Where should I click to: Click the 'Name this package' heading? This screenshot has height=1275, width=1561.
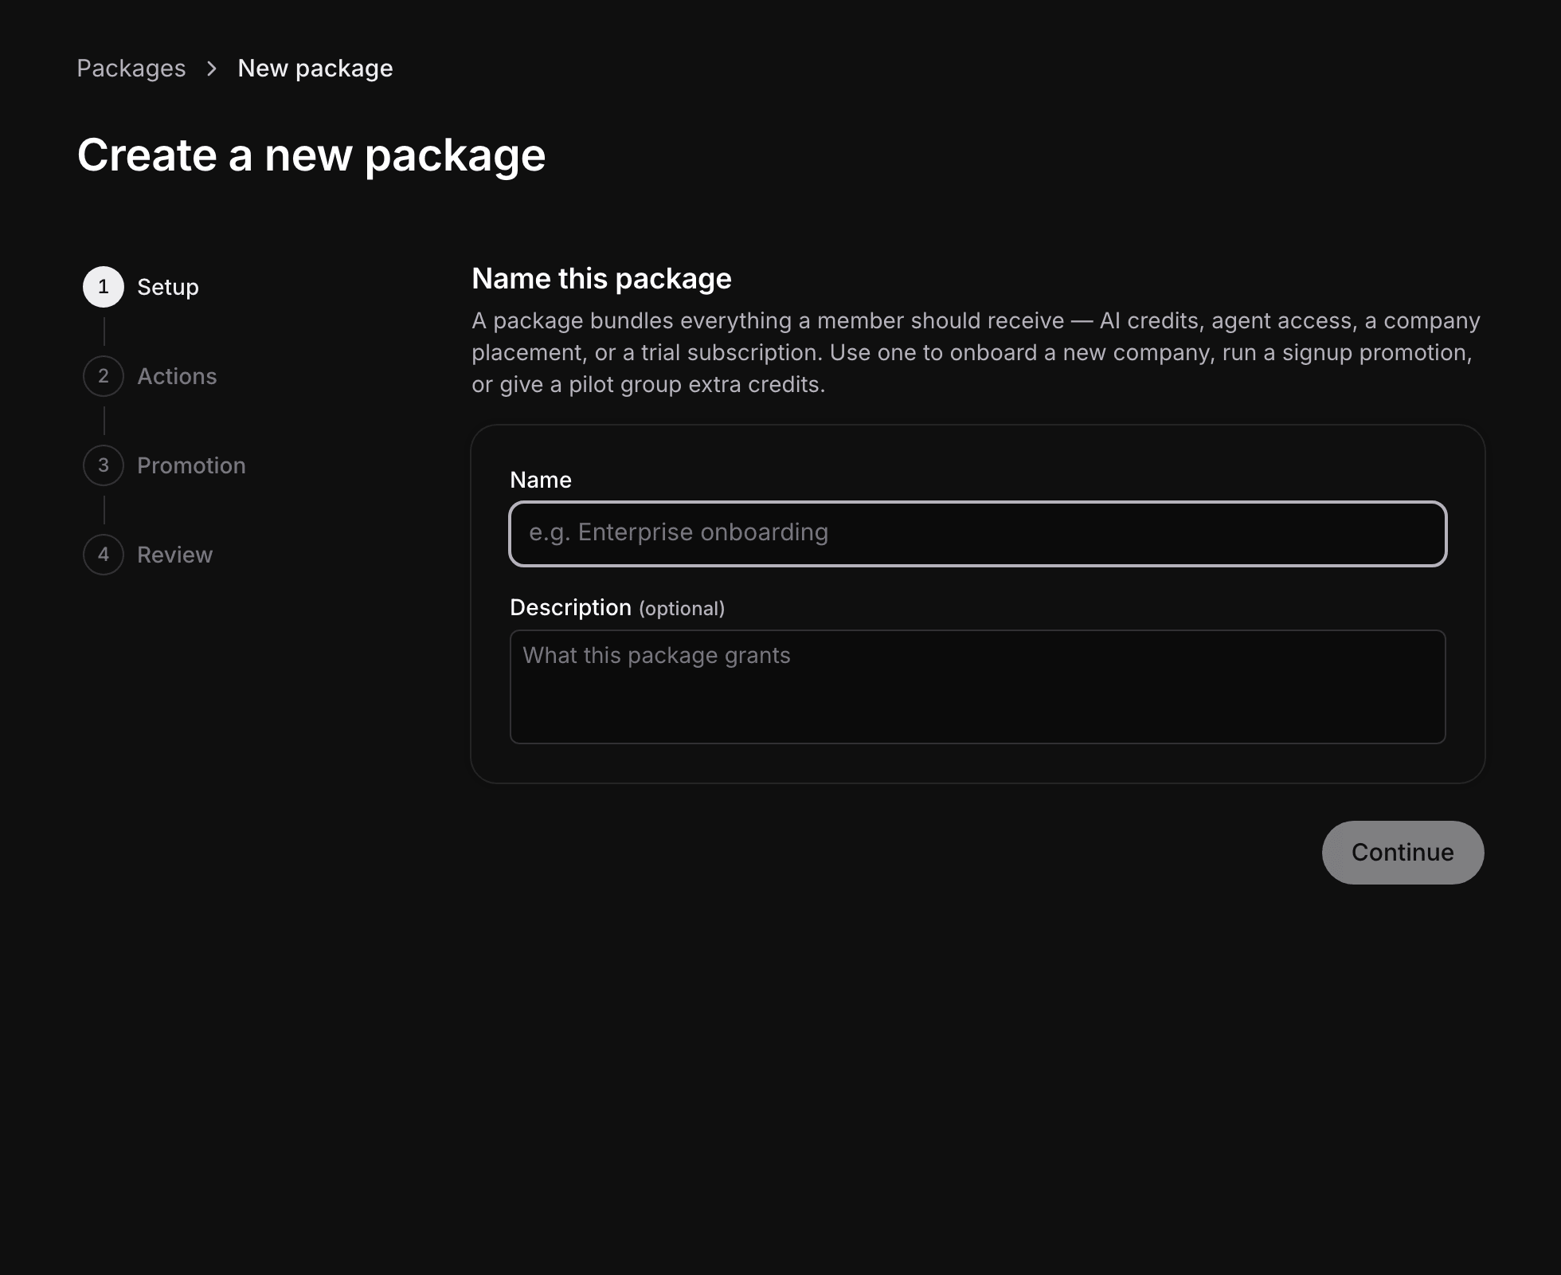[x=601, y=279]
